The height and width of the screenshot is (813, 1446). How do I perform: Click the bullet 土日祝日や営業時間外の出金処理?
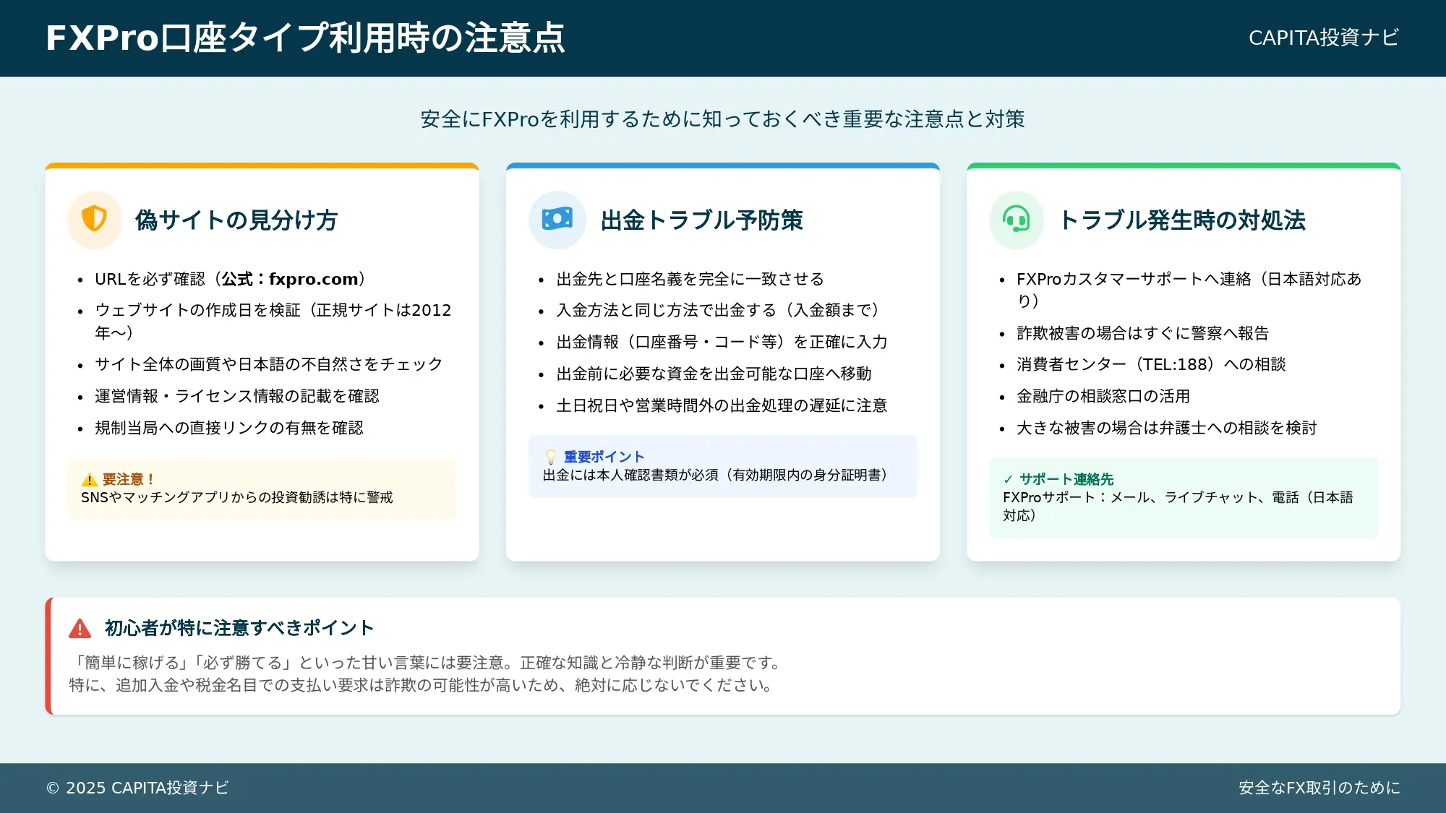click(722, 405)
